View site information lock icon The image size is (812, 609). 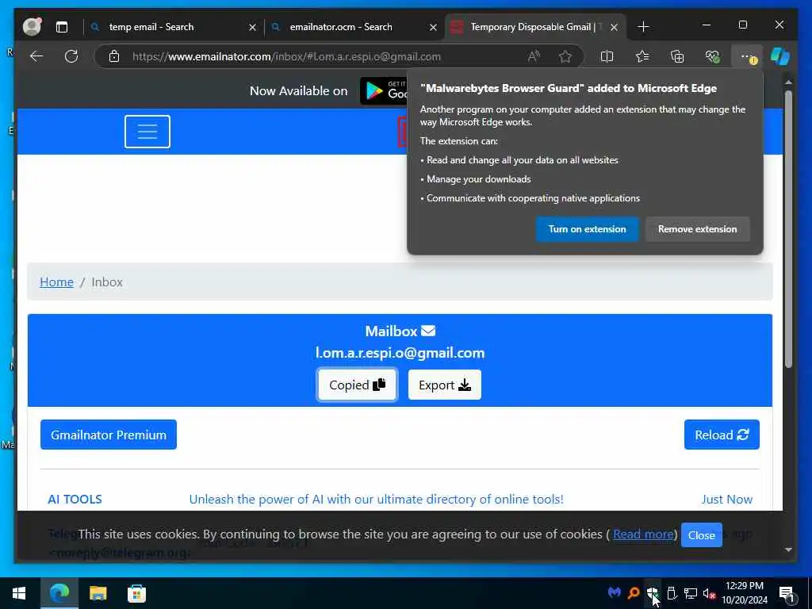tap(114, 56)
